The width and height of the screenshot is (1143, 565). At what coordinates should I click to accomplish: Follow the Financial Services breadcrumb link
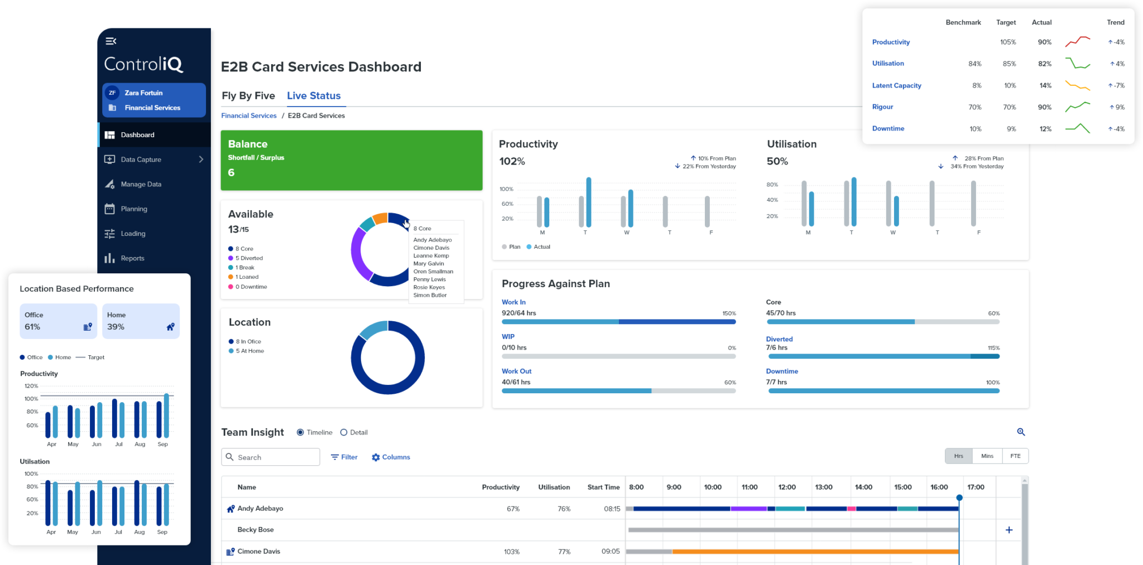(x=249, y=115)
